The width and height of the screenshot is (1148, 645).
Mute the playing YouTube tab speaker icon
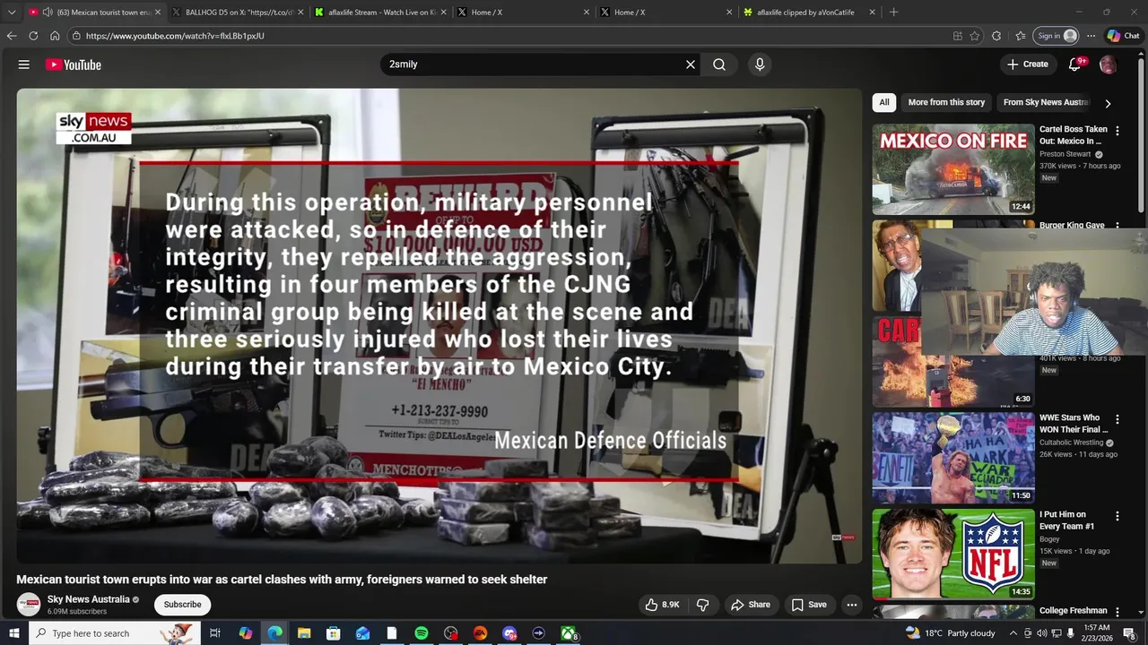(x=48, y=13)
